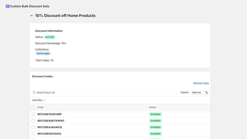The height and width of the screenshot is (139, 247).
Task: Cancel the search mode
Action: pyautogui.click(x=184, y=92)
